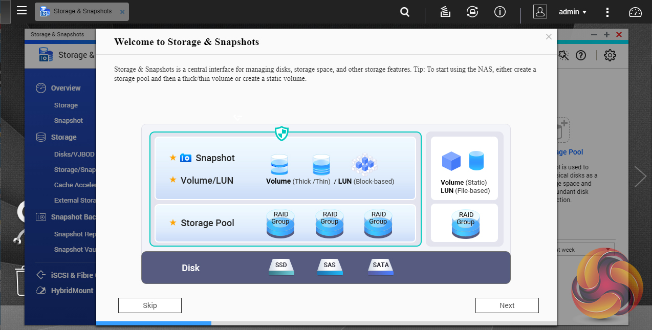Click the HybridMount cloud icon in sidebar
Screen dimensions: 652x330
[x=41, y=290]
